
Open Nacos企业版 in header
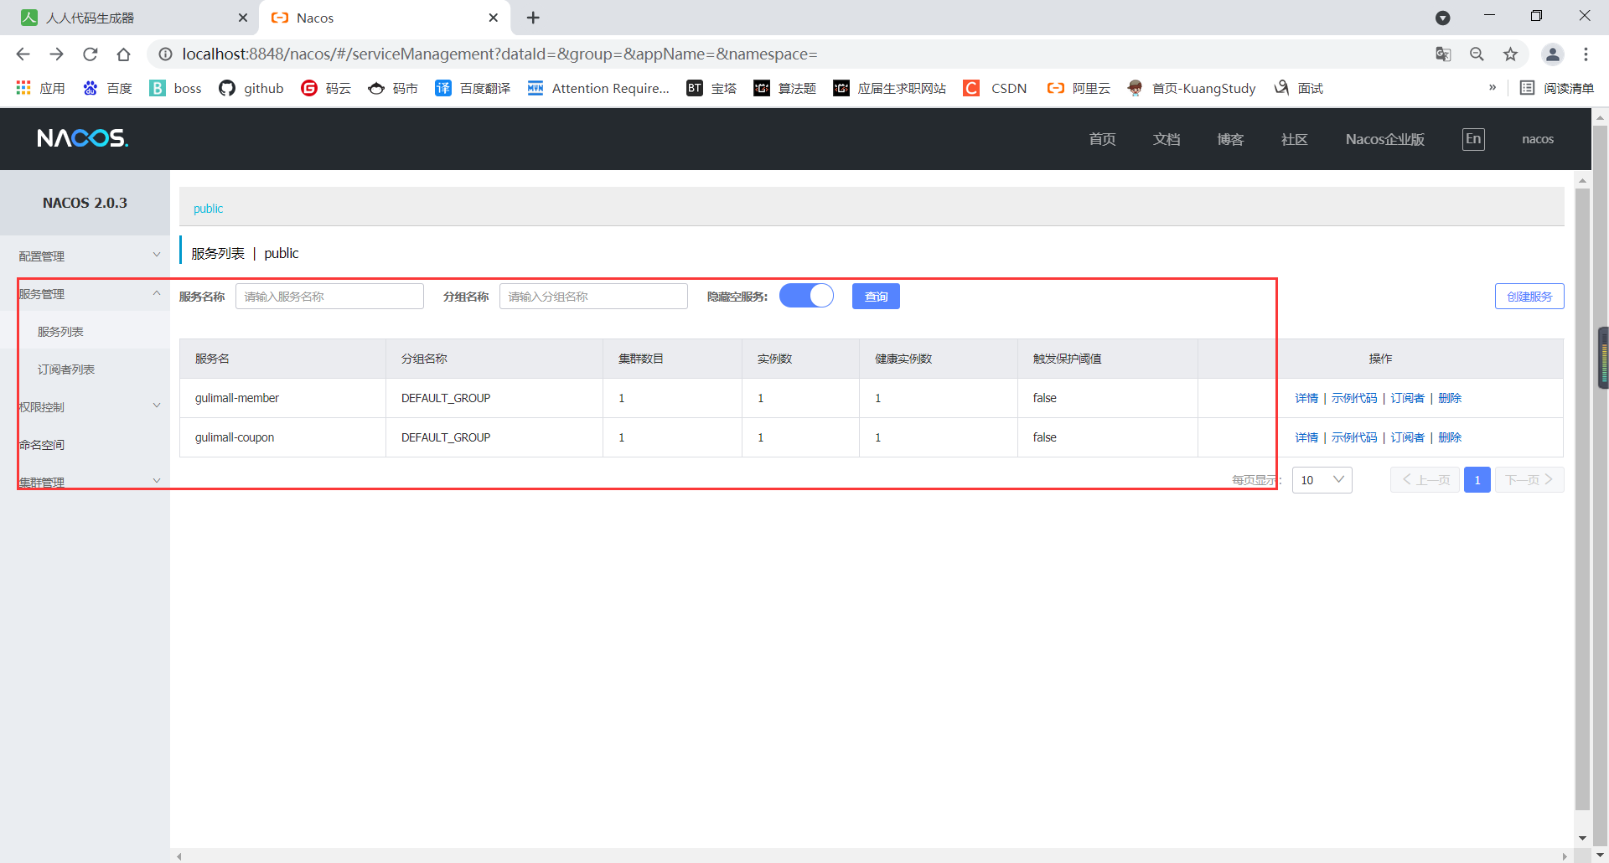1385,139
